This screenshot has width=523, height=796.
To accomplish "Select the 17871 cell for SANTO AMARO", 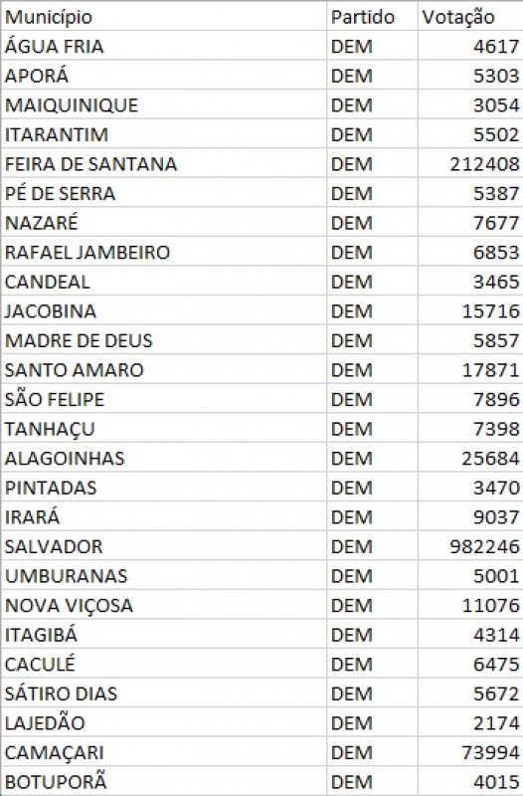I will tap(470, 369).
